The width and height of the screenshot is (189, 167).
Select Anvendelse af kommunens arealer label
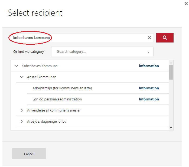point(54,110)
